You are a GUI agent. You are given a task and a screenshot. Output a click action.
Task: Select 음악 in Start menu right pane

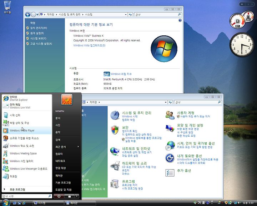point(58,132)
